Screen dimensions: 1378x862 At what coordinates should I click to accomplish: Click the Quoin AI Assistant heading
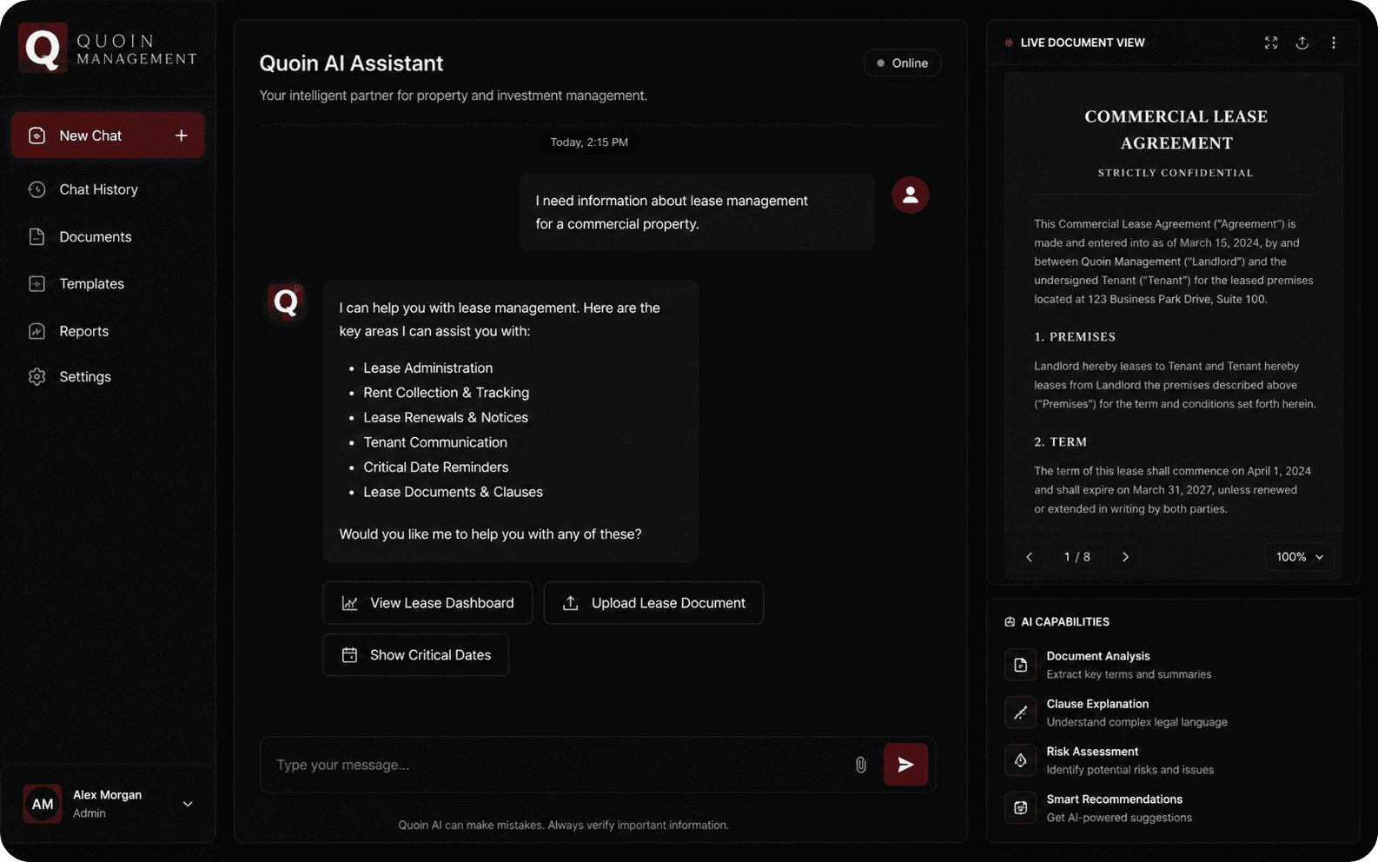[x=351, y=63]
